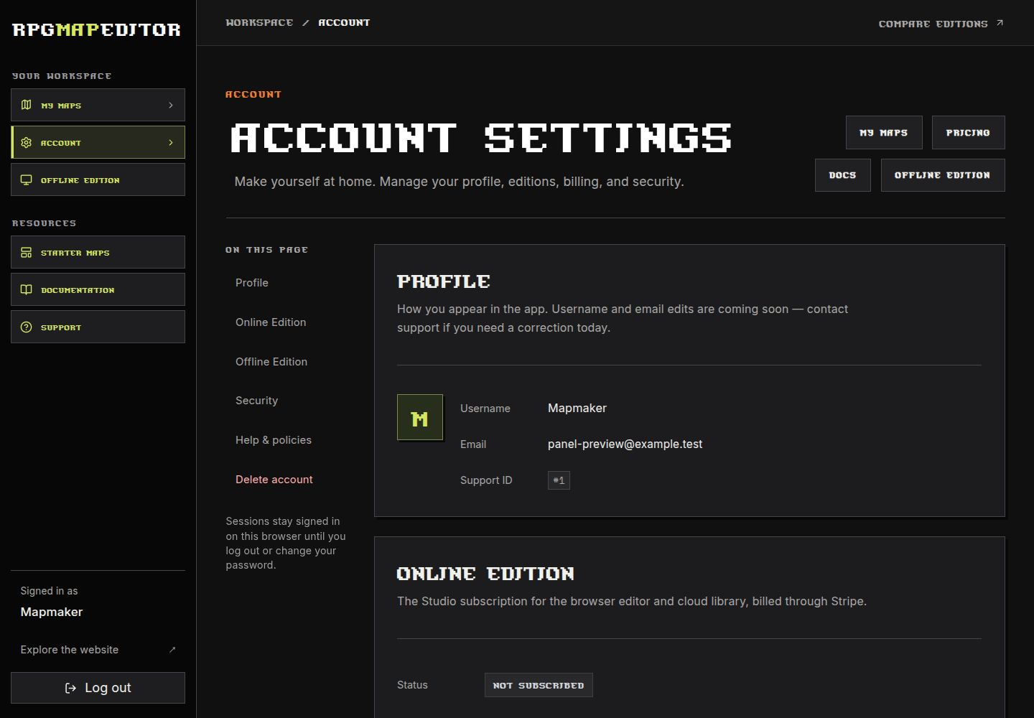Open Offline Edition sidebar item
The height and width of the screenshot is (718, 1034).
[98, 179]
